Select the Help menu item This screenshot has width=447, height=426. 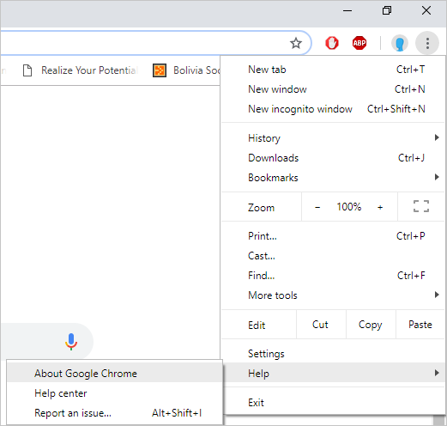click(x=333, y=373)
